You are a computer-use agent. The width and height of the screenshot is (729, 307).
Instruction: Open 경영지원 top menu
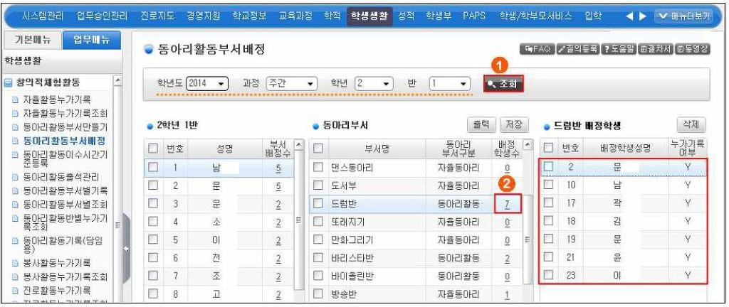pyautogui.click(x=203, y=16)
